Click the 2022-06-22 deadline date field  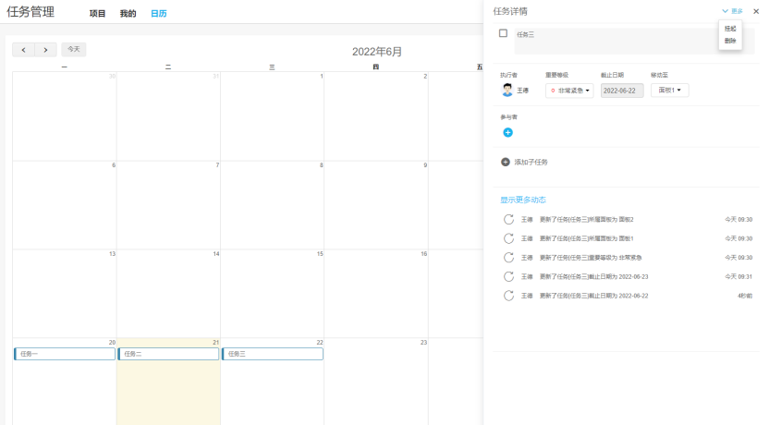pos(622,91)
